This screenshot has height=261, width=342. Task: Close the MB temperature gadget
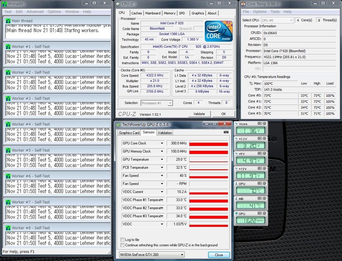click(264, 199)
